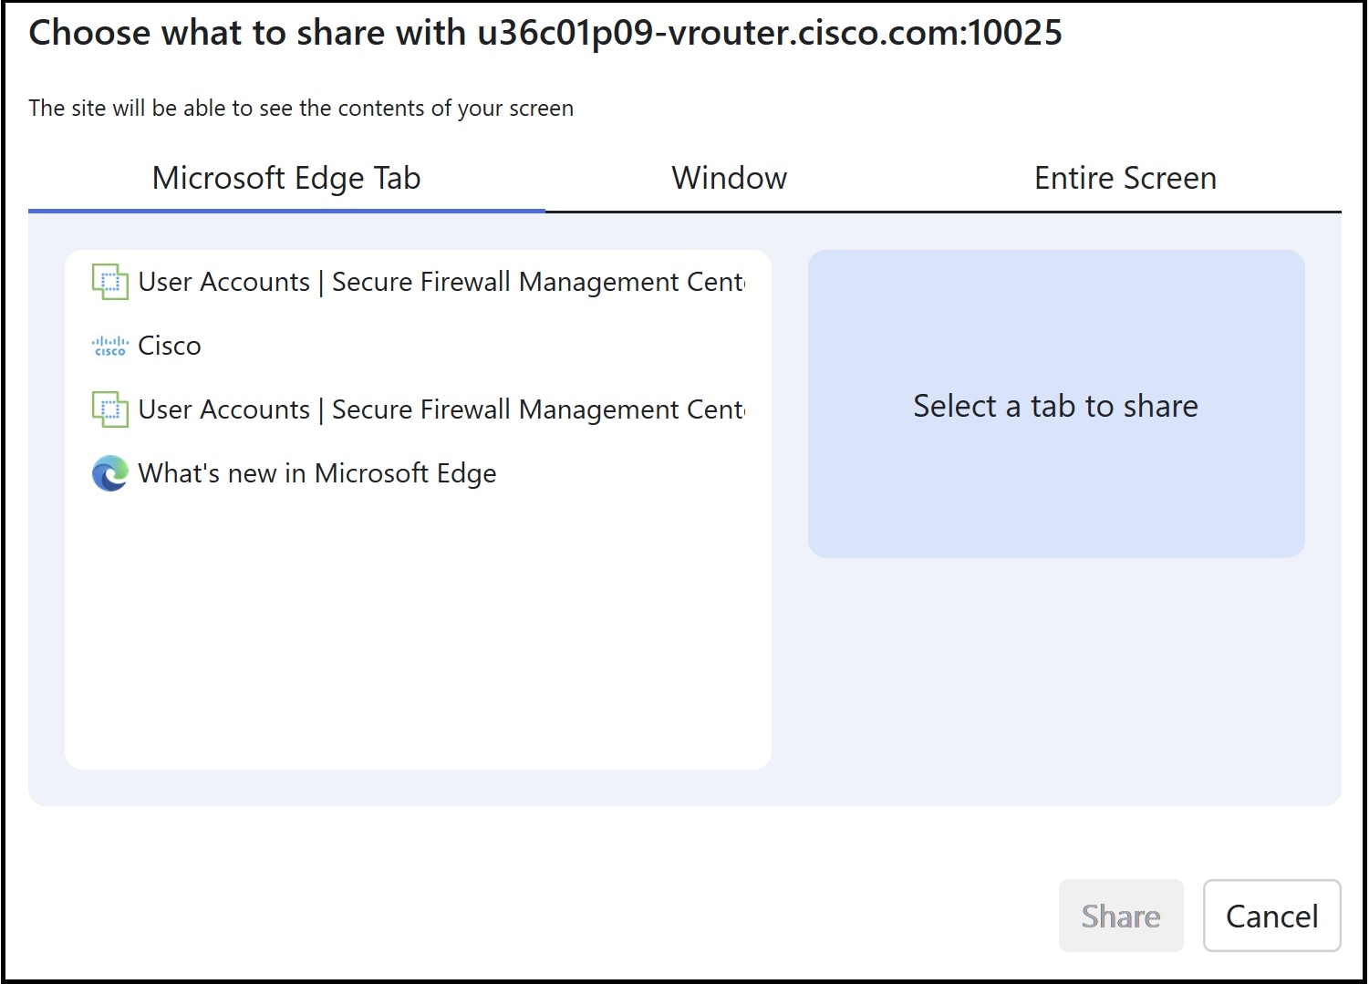Select the Cisco tab entry
The height and width of the screenshot is (984, 1369).
[x=418, y=346]
